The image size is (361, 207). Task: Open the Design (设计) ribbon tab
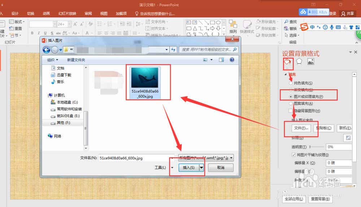tap(15, 14)
